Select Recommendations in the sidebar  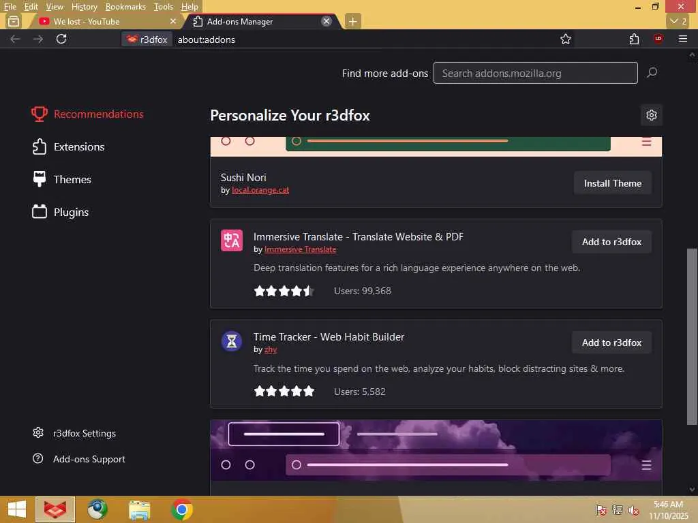tap(87, 114)
